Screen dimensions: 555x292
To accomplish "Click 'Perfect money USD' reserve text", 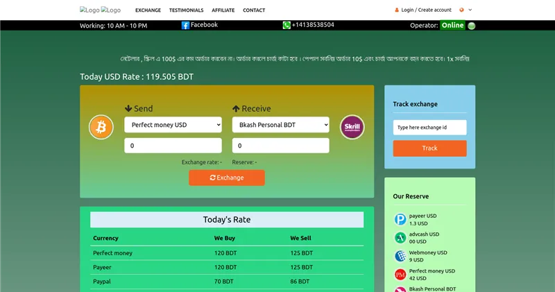I will (x=432, y=271).
